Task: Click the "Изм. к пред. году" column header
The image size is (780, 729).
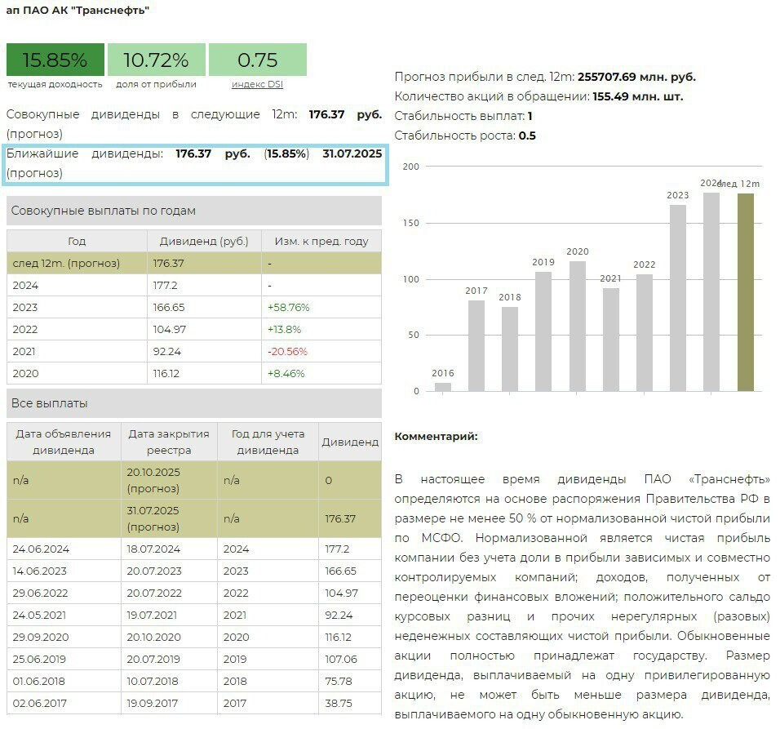Action: [x=321, y=241]
